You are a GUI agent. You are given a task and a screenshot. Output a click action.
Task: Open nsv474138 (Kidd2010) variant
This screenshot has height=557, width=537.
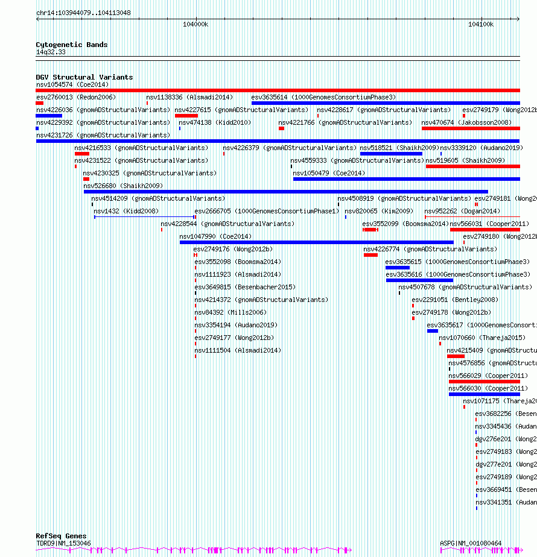tap(215, 122)
